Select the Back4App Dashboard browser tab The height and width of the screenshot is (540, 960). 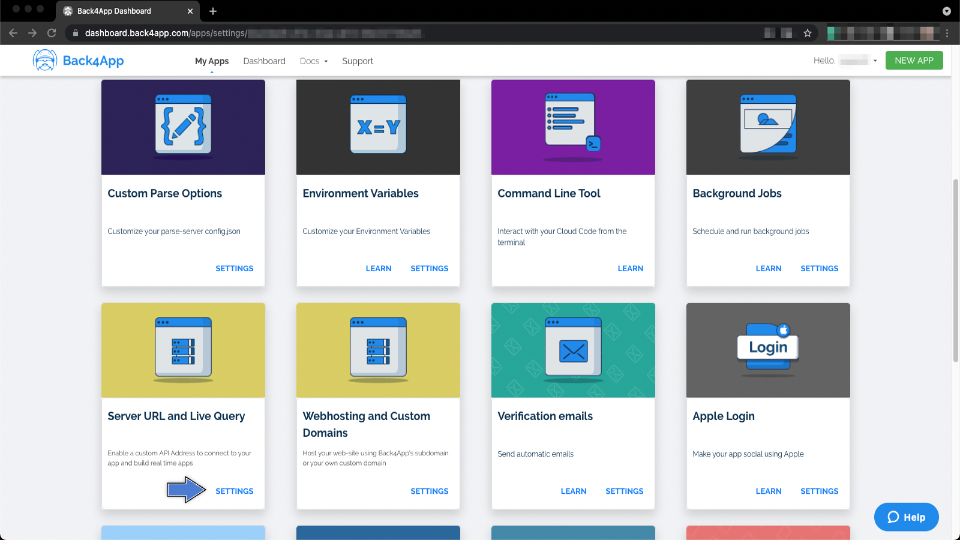tap(128, 11)
